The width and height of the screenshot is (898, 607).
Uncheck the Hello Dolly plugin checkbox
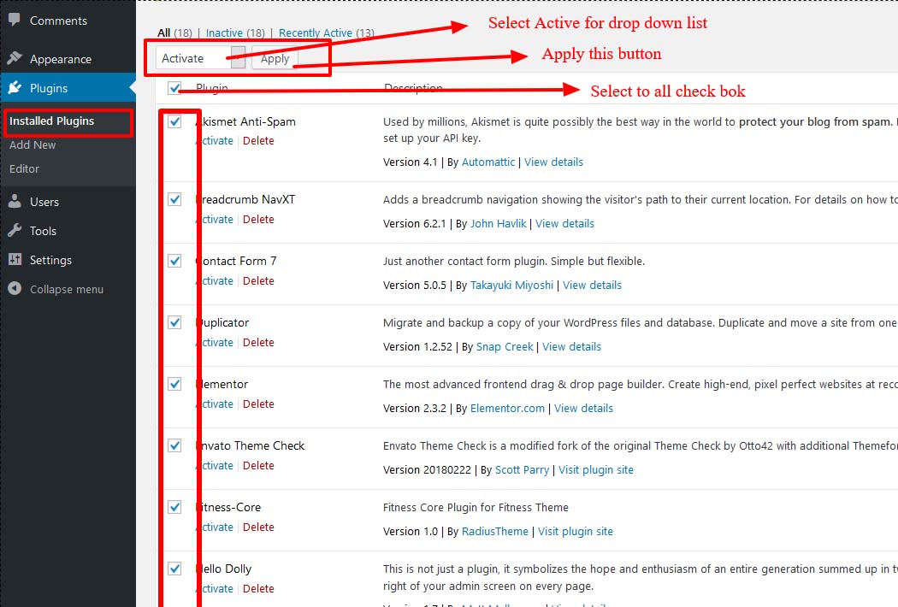click(x=174, y=569)
